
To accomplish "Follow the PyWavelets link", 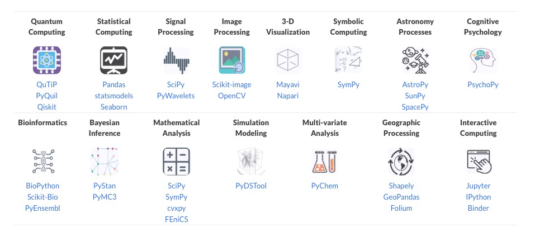I will pyautogui.click(x=176, y=96).
